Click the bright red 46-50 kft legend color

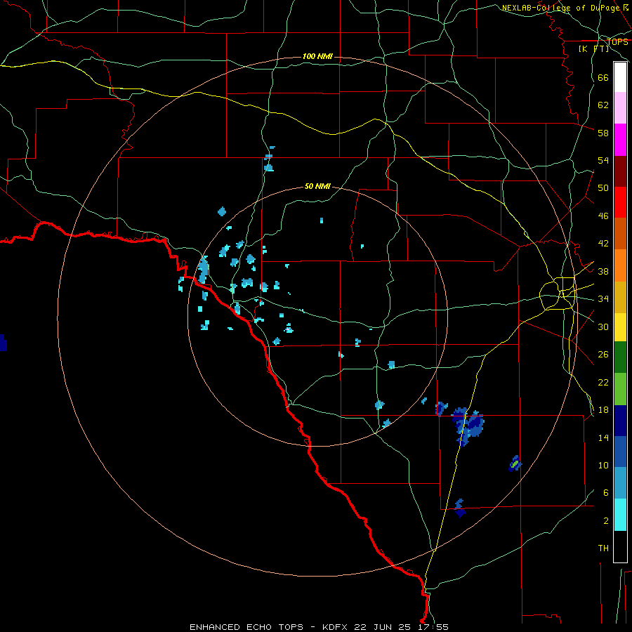pos(620,202)
